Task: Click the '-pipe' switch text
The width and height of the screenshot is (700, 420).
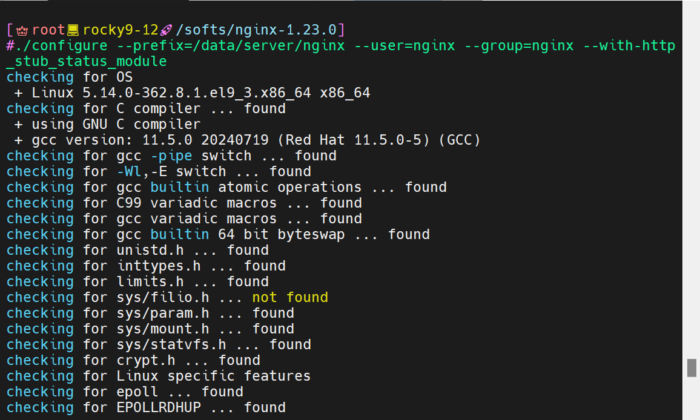Action: (171, 156)
